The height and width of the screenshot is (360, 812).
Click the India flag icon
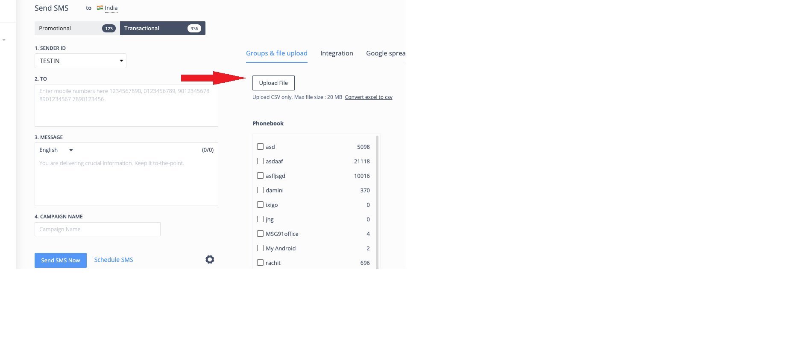100,8
